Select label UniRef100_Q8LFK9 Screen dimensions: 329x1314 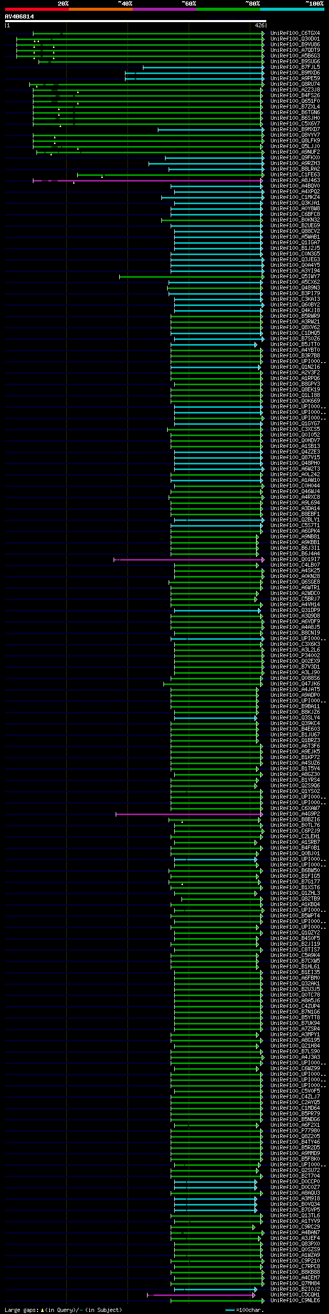pyautogui.click(x=295, y=141)
